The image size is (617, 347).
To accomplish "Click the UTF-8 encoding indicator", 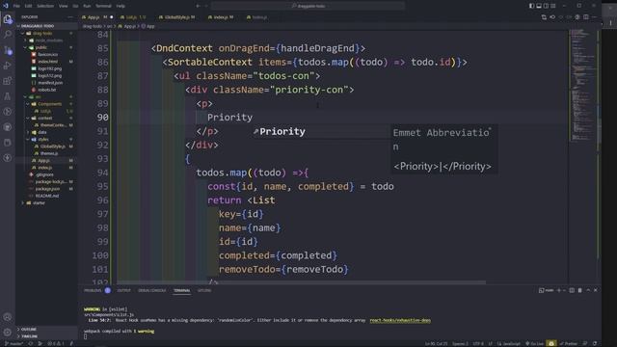I will [x=478, y=343].
